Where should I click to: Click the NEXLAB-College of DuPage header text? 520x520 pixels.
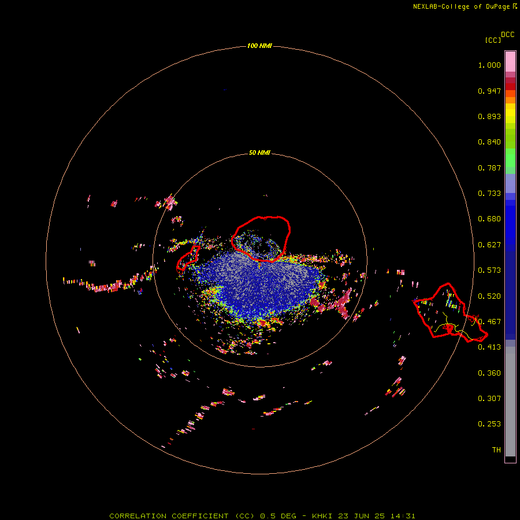point(465,6)
